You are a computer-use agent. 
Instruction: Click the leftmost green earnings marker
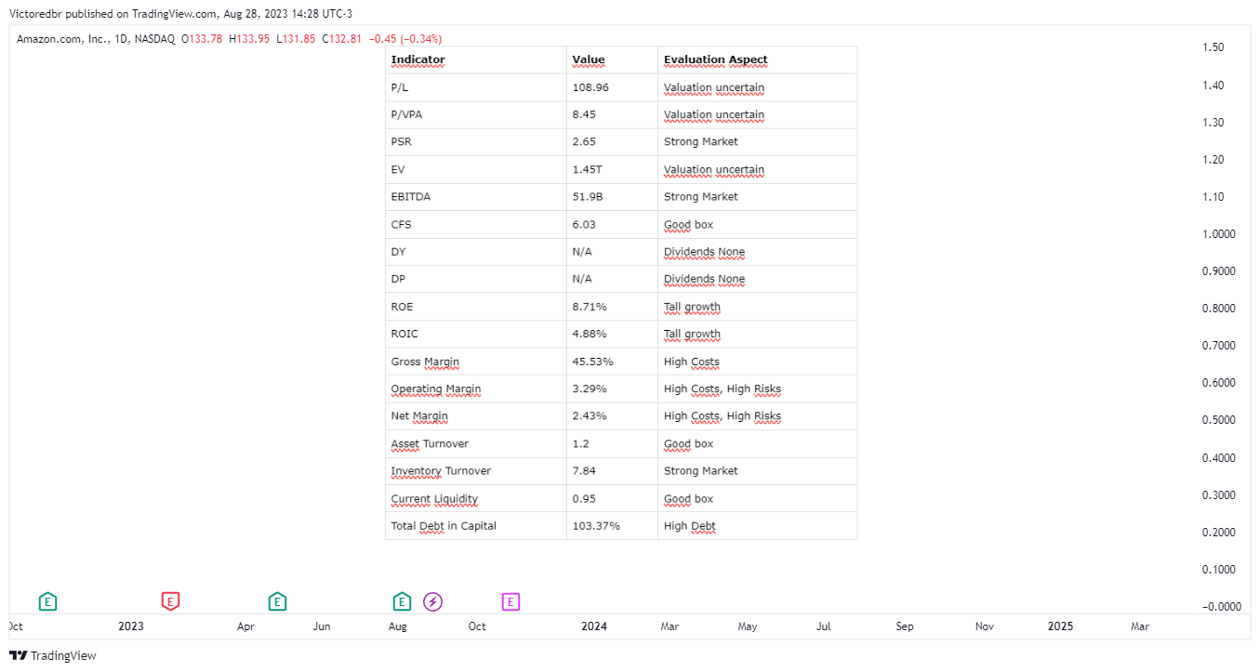pyautogui.click(x=48, y=601)
